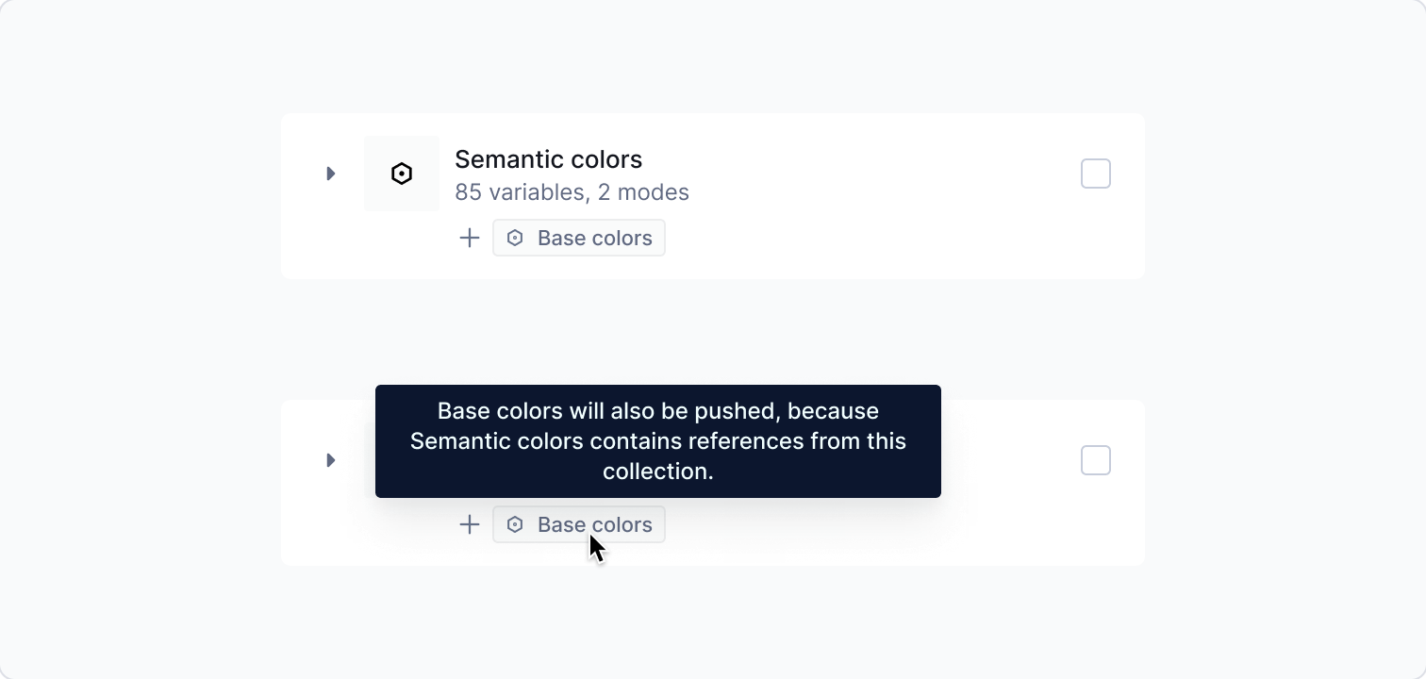
Task: Expand the collection row beneath the tooltip
Action: tap(330, 460)
